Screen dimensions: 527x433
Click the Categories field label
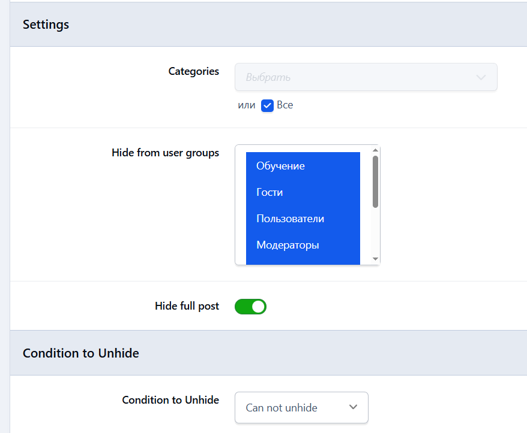click(x=194, y=71)
